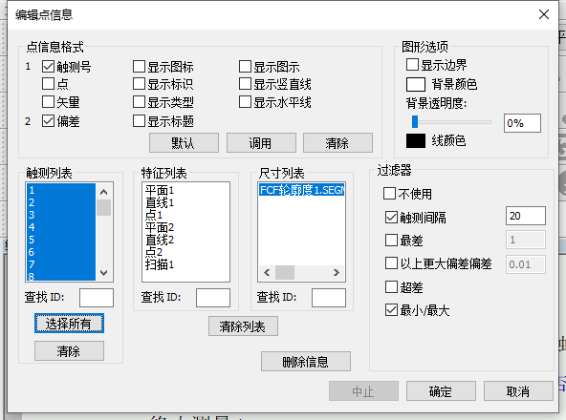Select hit 3 in 触测列表

click(x=61, y=215)
